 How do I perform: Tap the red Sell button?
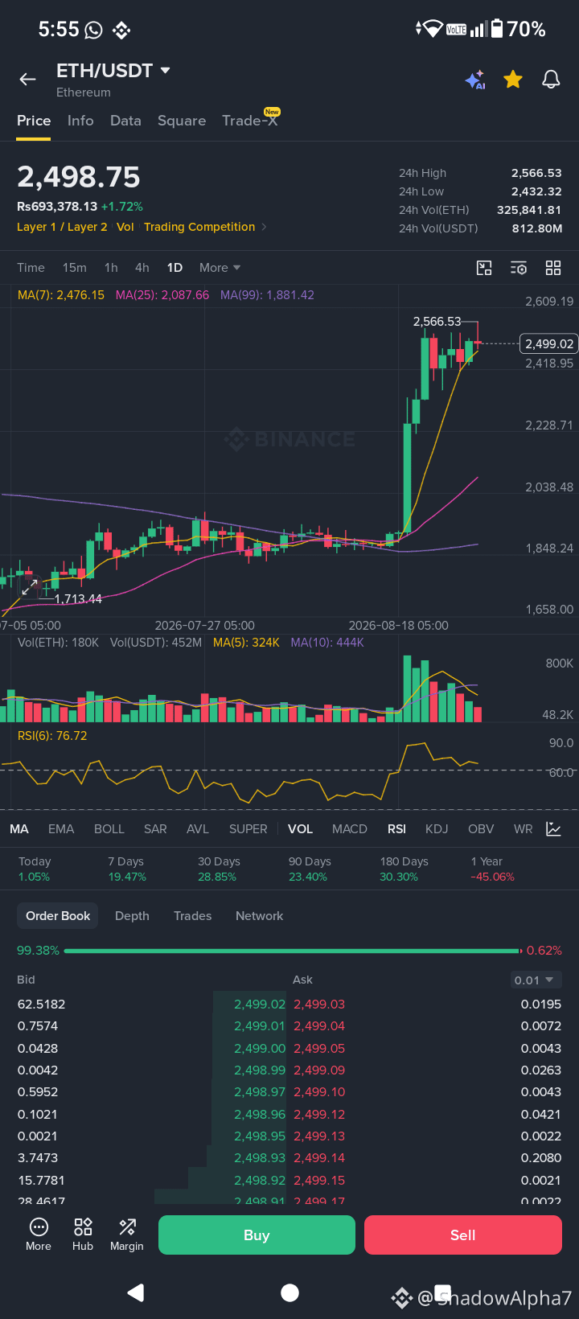(463, 1235)
